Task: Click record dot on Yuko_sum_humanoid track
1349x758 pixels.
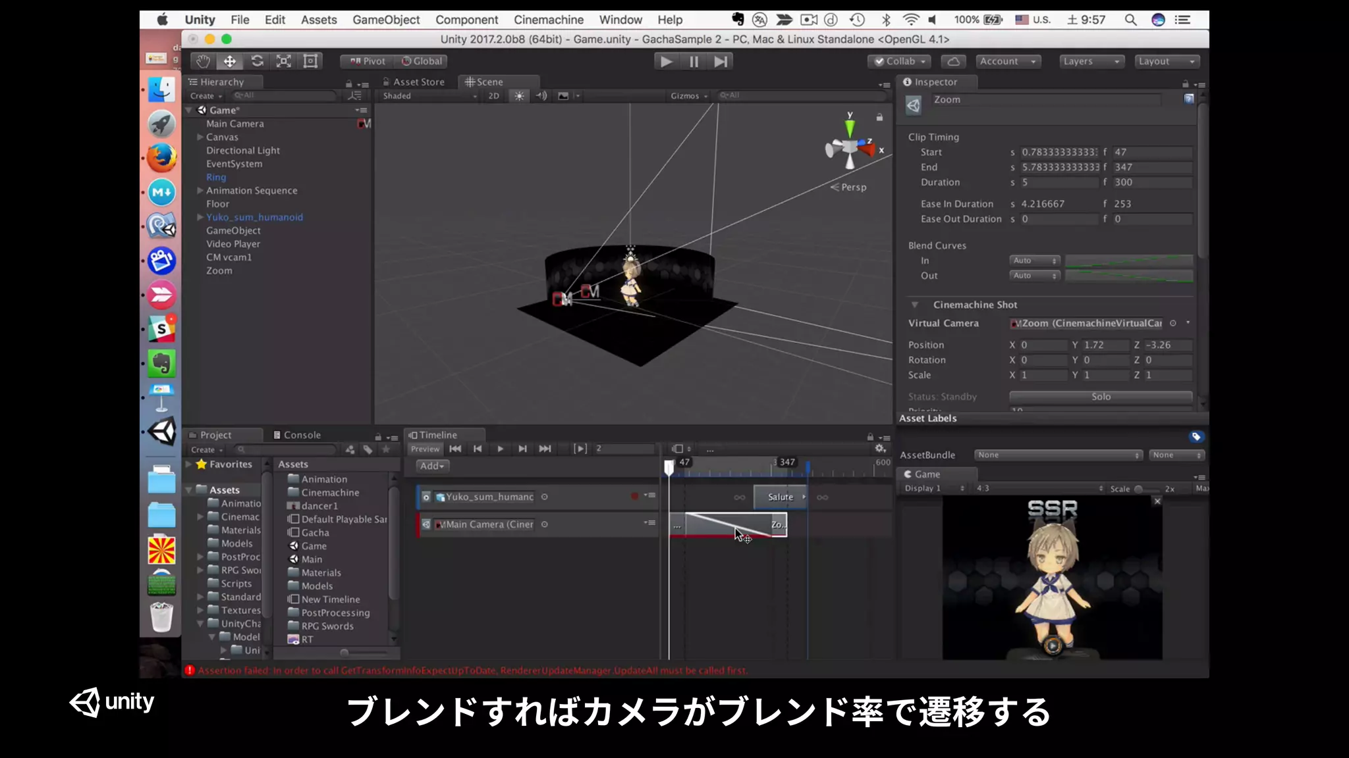Action: [x=634, y=496]
